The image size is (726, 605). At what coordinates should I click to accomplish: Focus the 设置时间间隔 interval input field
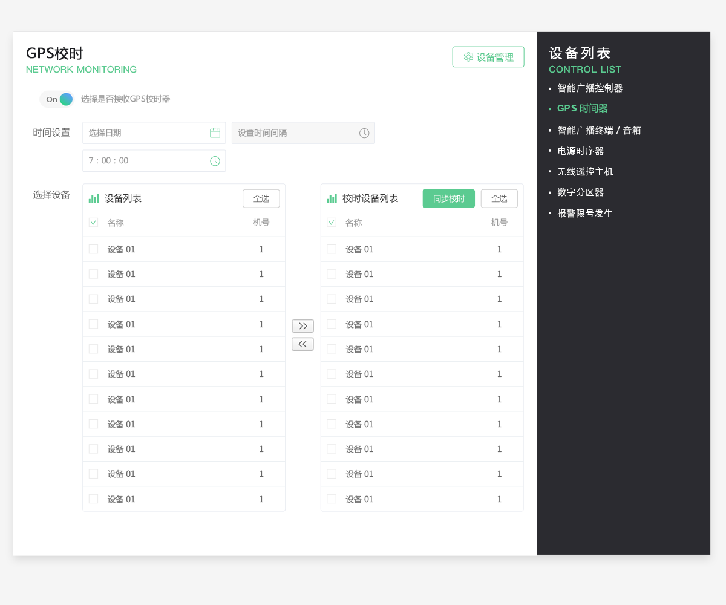coord(303,133)
